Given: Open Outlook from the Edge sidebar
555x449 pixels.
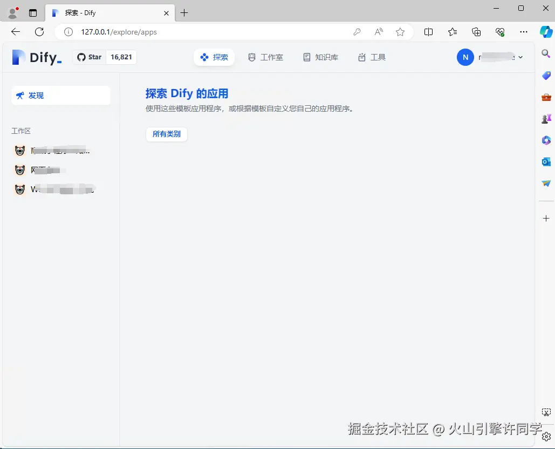Looking at the screenshot, I should 546,161.
